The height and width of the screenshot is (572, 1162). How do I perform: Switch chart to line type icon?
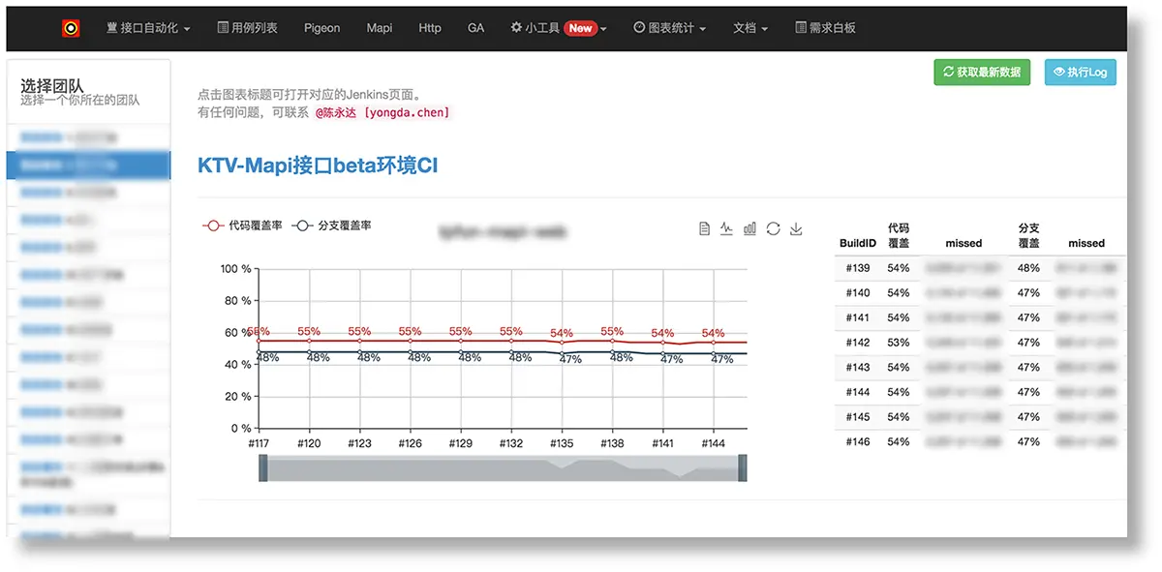pos(727,228)
